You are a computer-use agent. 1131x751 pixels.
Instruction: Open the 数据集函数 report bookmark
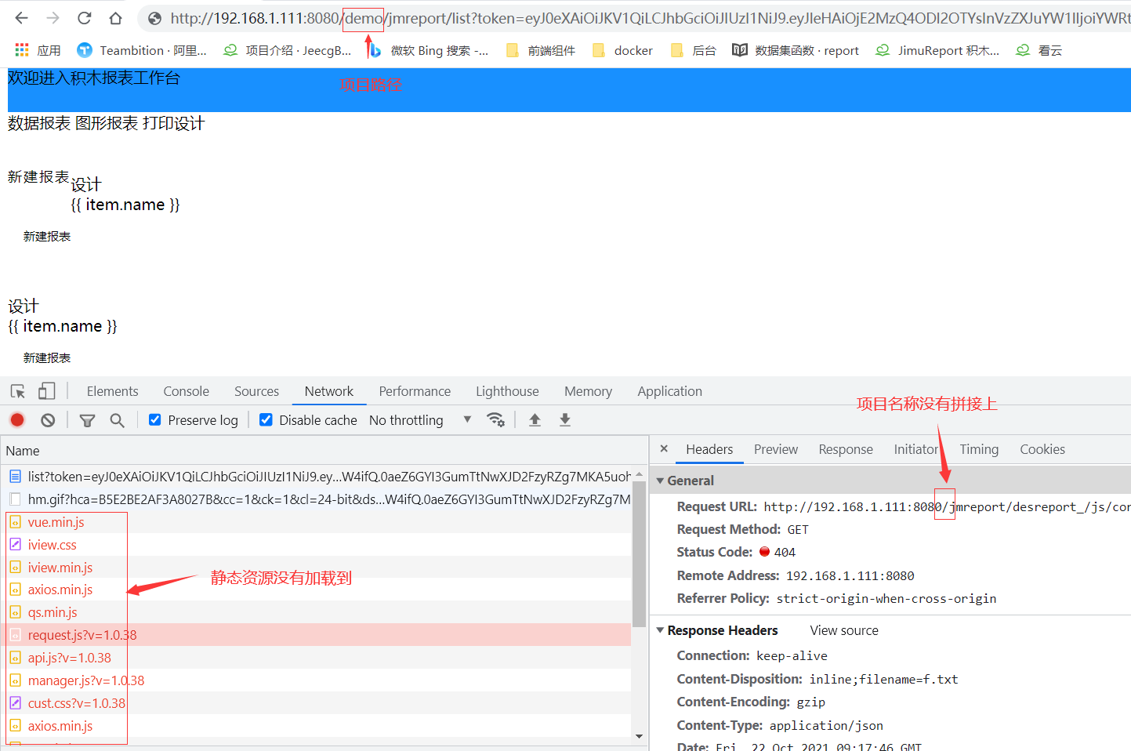click(796, 50)
